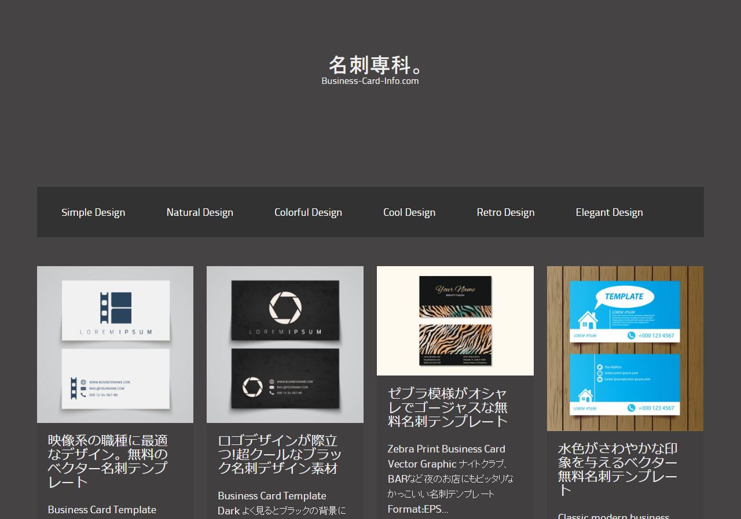Select Colorful Design in navigation bar
The height and width of the screenshot is (519, 741).
[308, 212]
